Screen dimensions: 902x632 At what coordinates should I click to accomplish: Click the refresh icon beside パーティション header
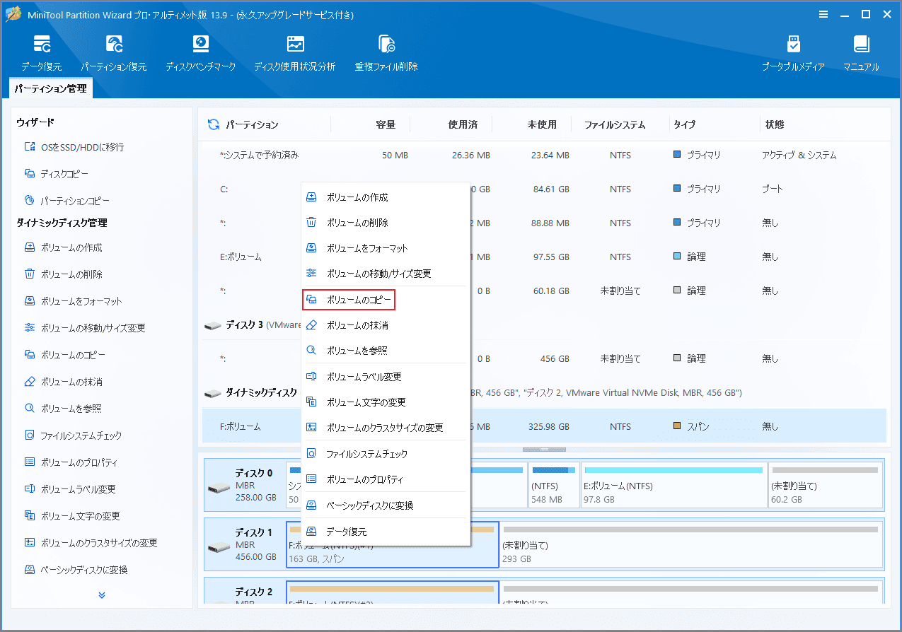[213, 124]
